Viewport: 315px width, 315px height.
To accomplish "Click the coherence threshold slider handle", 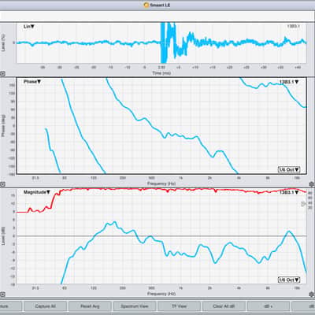I will 304,204.
